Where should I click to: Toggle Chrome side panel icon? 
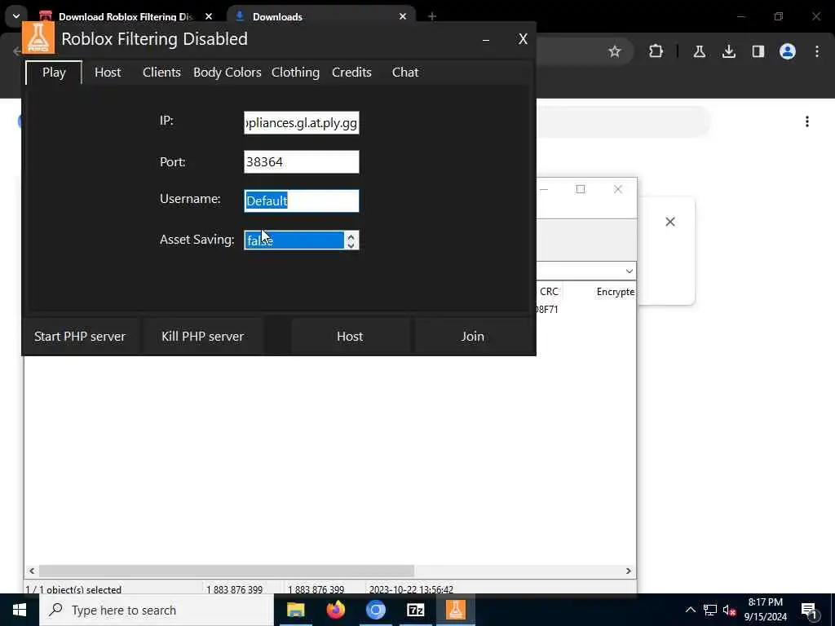click(x=758, y=51)
